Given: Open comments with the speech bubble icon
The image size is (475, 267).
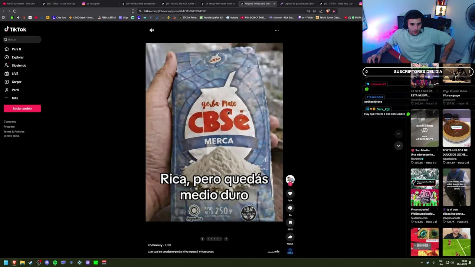Looking at the screenshot, I should click(290, 208).
